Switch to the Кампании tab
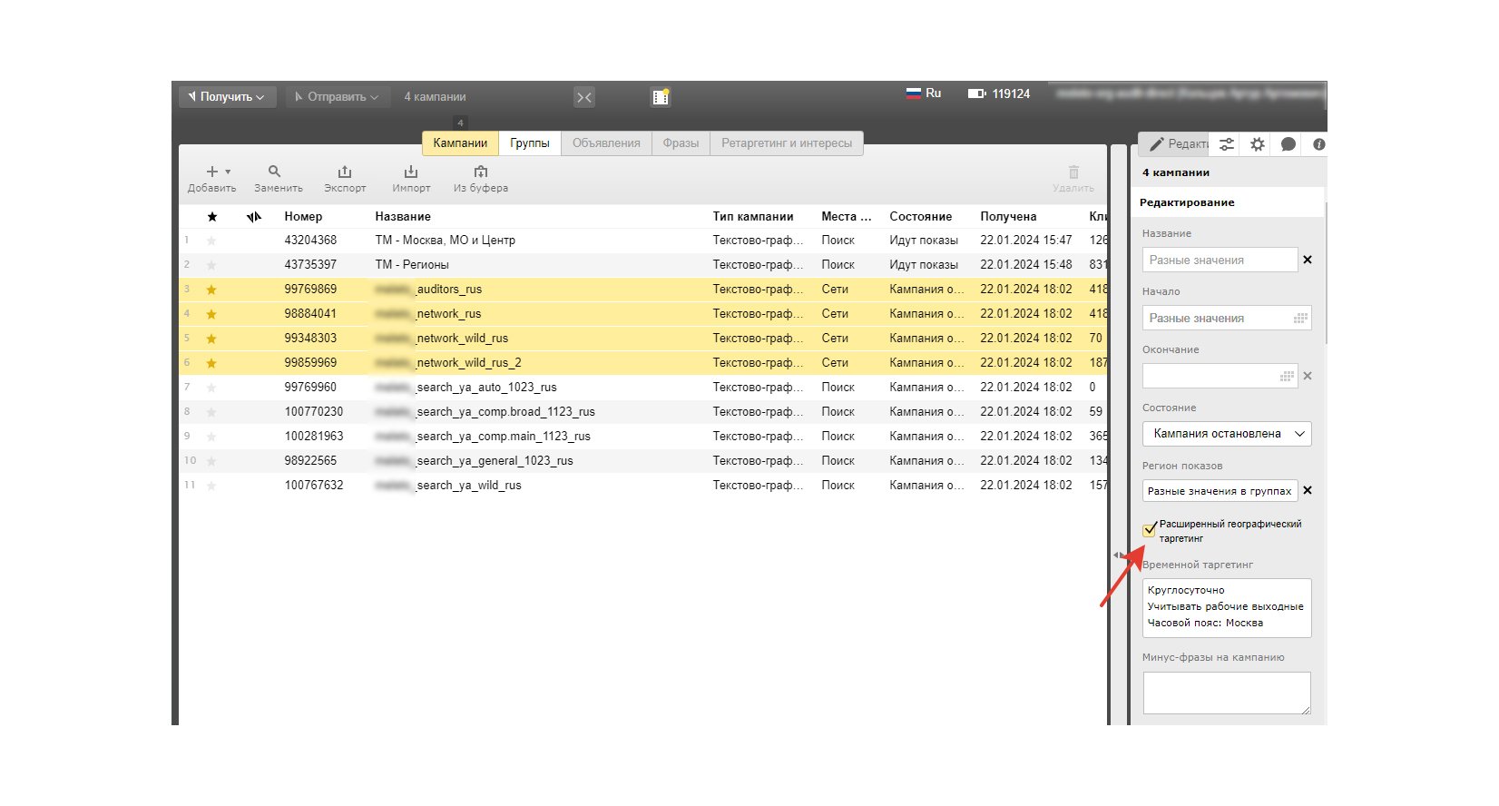 (x=460, y=143)
